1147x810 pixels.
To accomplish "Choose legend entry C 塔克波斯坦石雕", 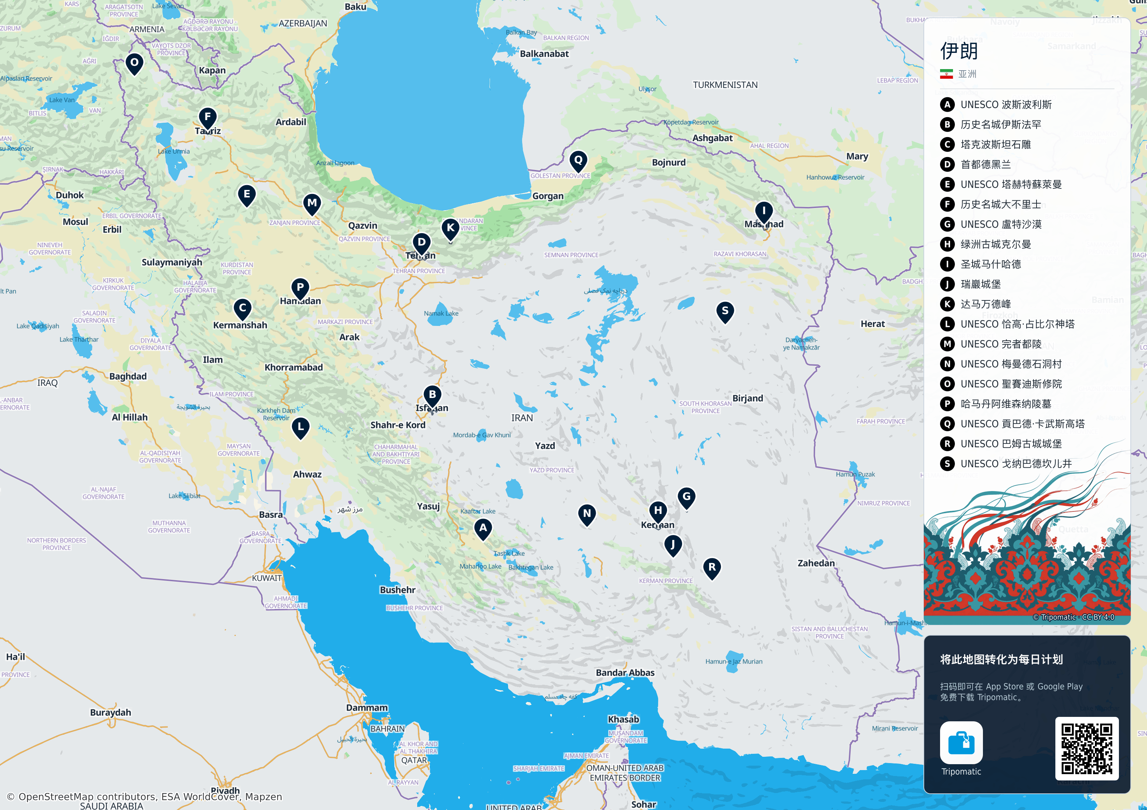I will point(986,144).
